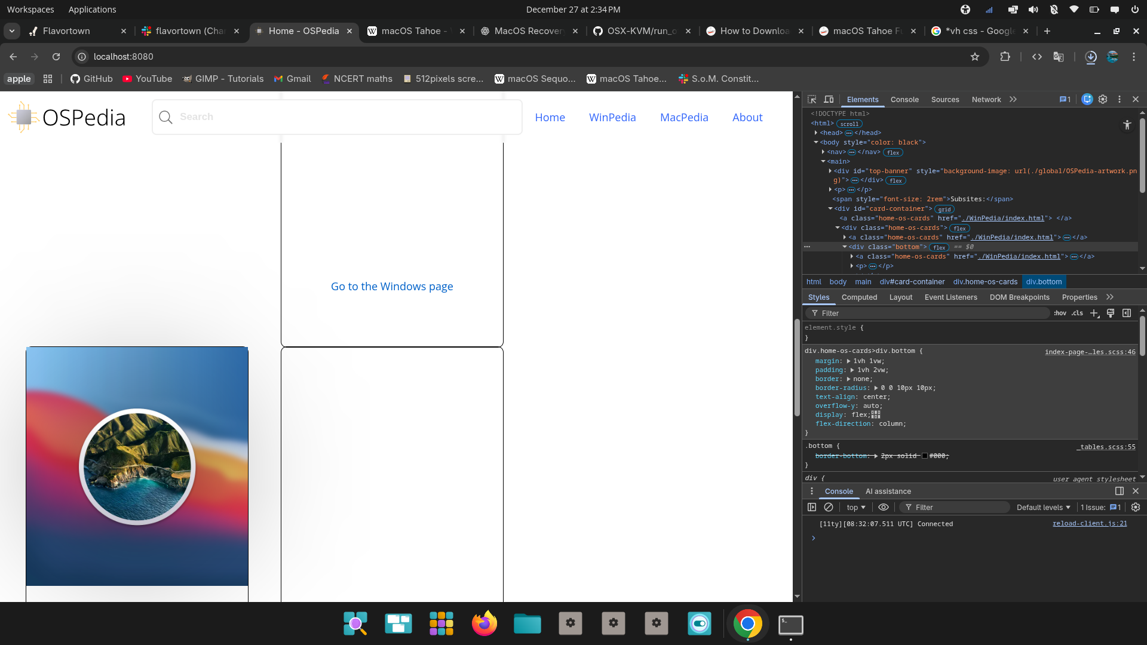Click Go to the Windows page link

pos(392,287)
